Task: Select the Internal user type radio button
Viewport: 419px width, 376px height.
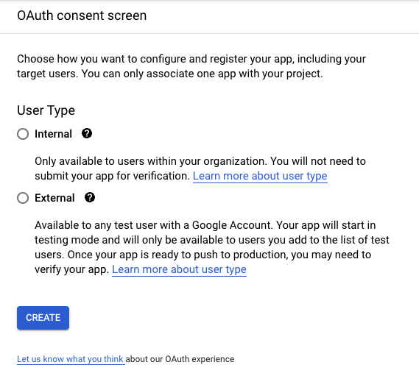Action: pos(23,134)
